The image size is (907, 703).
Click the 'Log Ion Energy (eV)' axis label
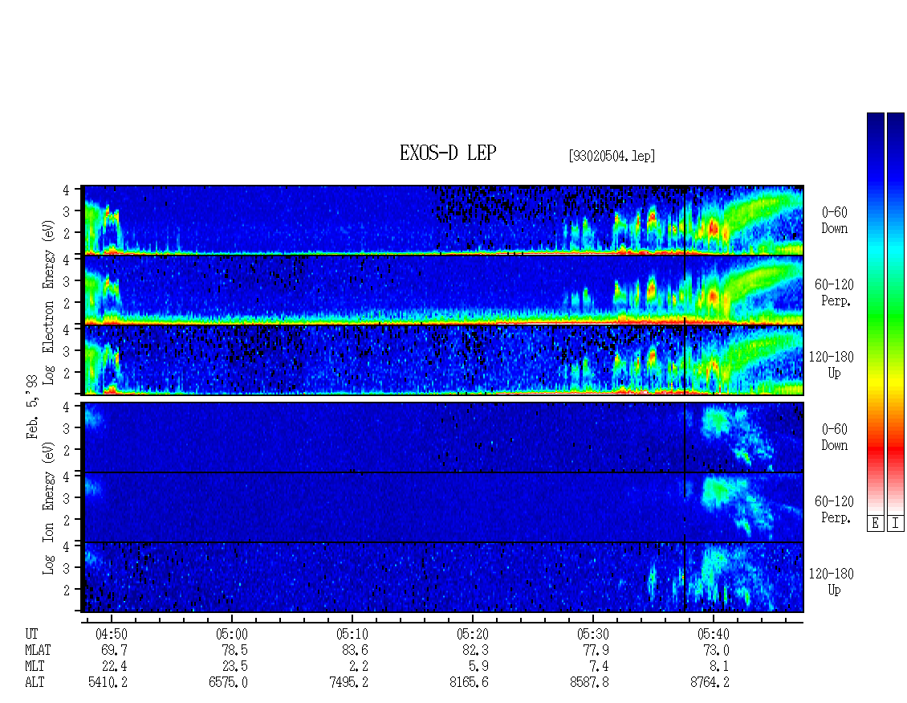48,509
